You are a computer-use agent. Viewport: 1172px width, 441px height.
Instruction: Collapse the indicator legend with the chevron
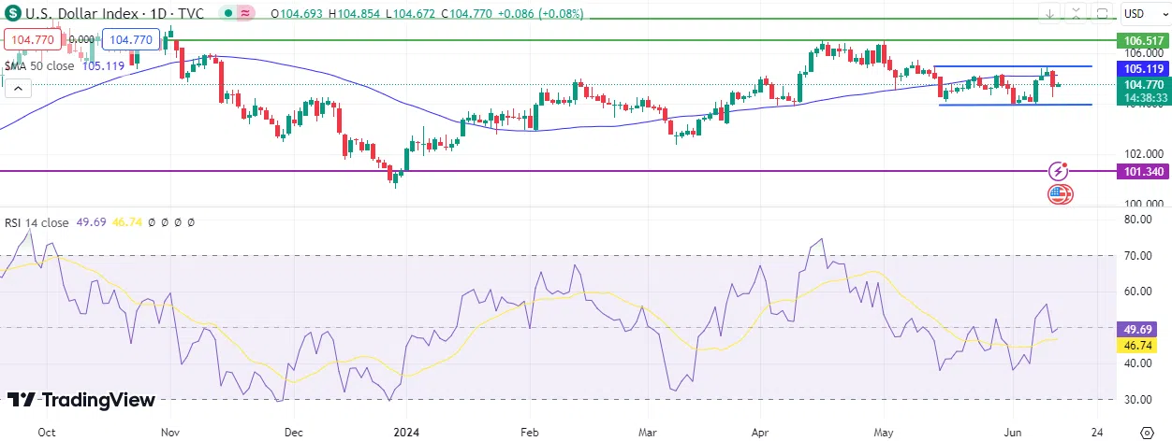coord(18,89)
